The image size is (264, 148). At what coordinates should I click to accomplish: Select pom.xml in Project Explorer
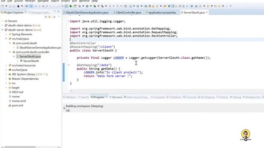(x=17, y=105)
